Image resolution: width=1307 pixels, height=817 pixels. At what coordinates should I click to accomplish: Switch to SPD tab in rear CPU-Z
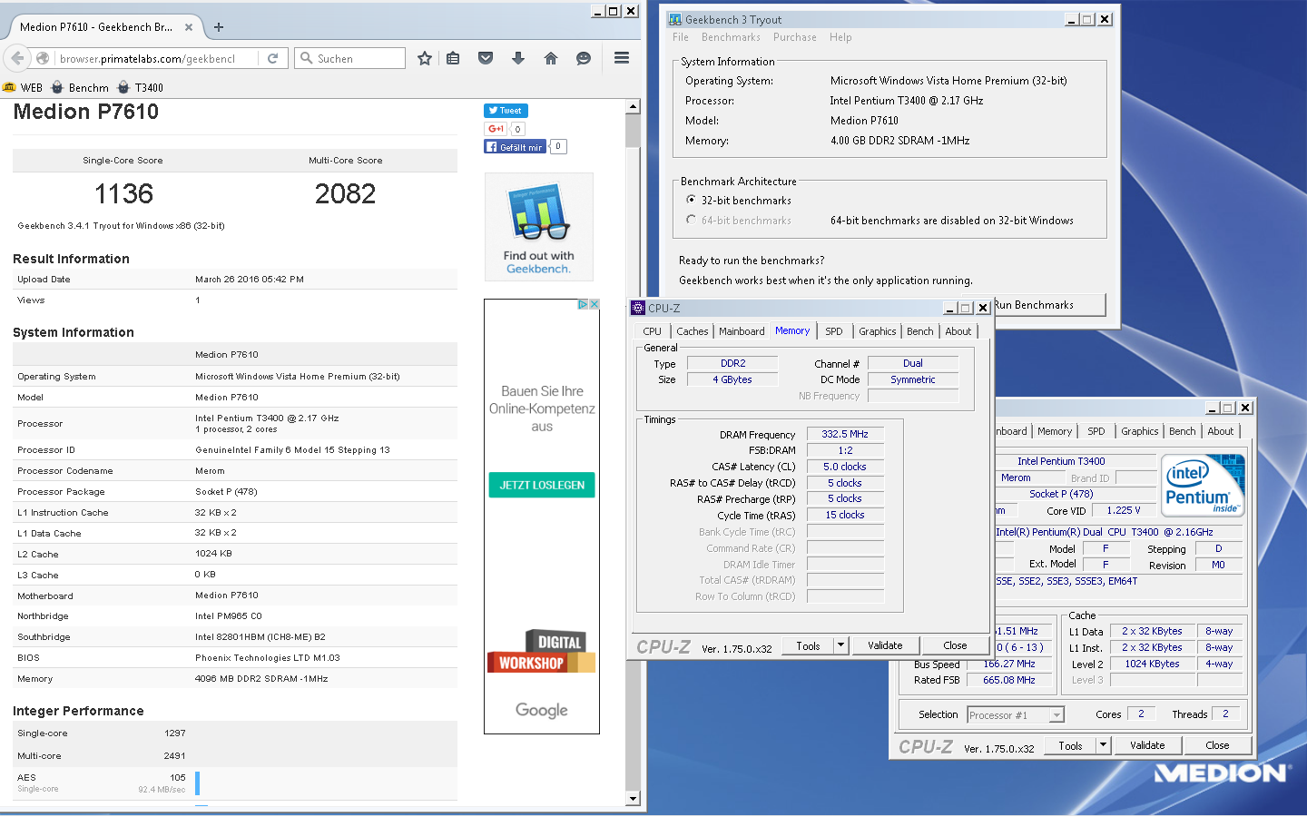[x=1096, y=431]
